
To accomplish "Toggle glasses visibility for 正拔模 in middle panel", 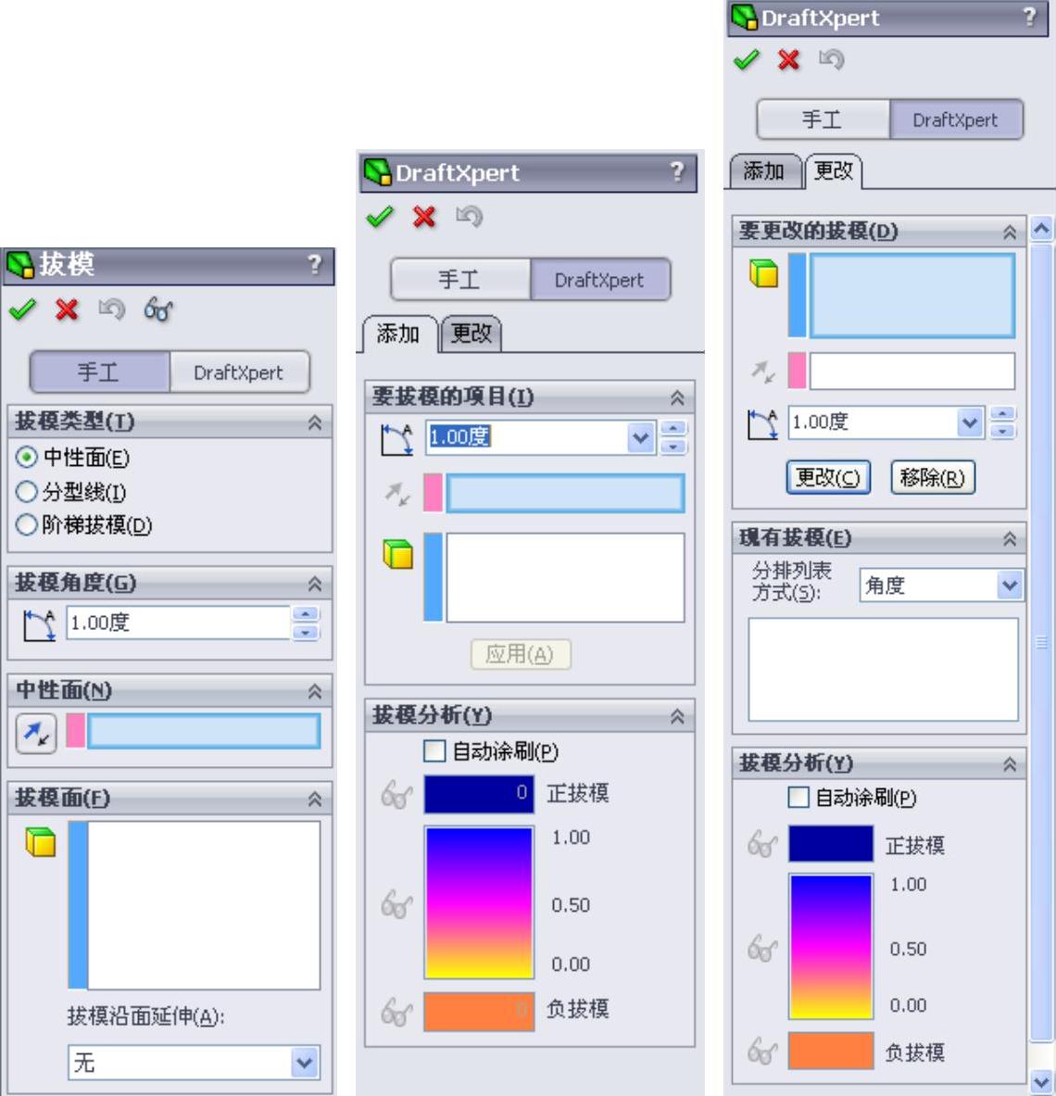I will 396,795.
